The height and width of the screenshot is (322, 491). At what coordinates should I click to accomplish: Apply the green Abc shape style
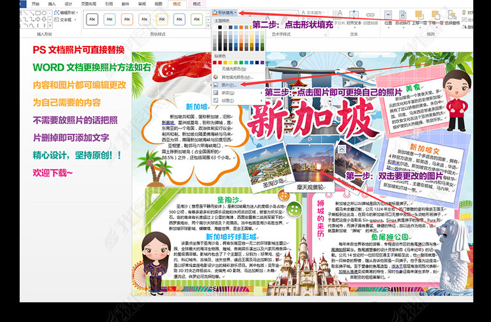[196, 19]
